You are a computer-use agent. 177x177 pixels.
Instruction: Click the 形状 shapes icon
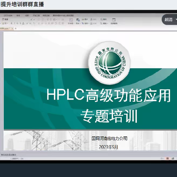(78, 20)
